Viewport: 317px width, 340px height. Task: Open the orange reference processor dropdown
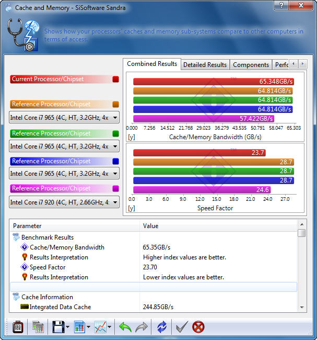coord(64,118)
